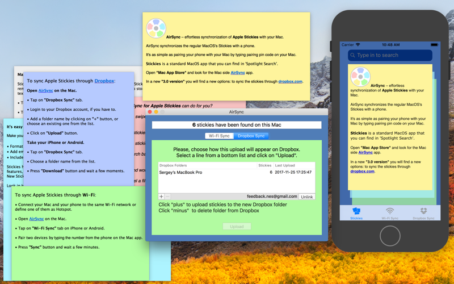Click the minus button under Dropbox Folders
Image resolution: width=454 pixels, height=284 pixels.
pyautogui.click(x=167, y=197)
